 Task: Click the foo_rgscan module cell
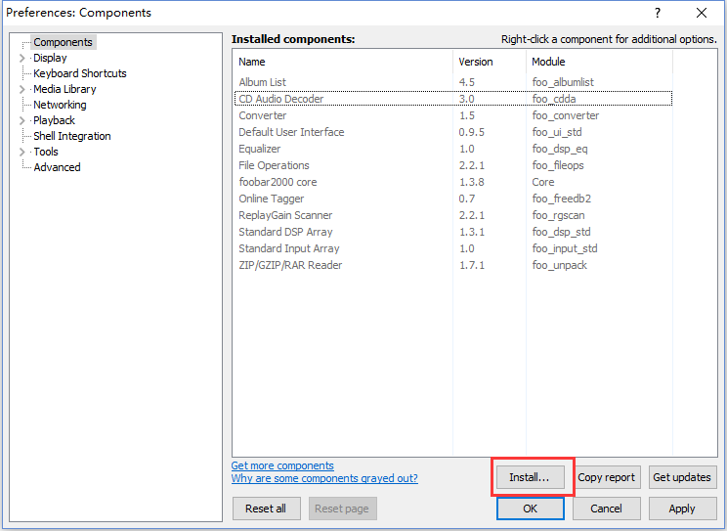(x=558, y=215)
